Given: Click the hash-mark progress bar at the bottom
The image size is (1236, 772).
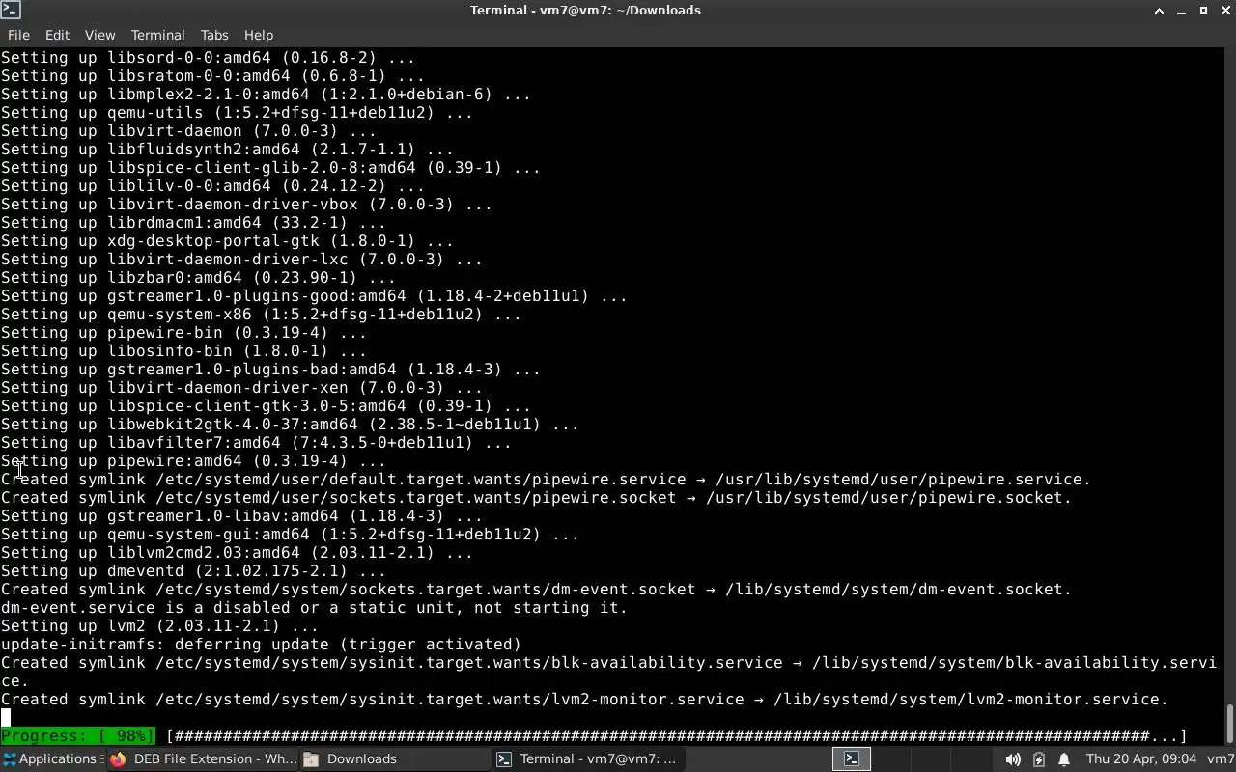Looking at the screenshot, I should [x=676, y=736].
